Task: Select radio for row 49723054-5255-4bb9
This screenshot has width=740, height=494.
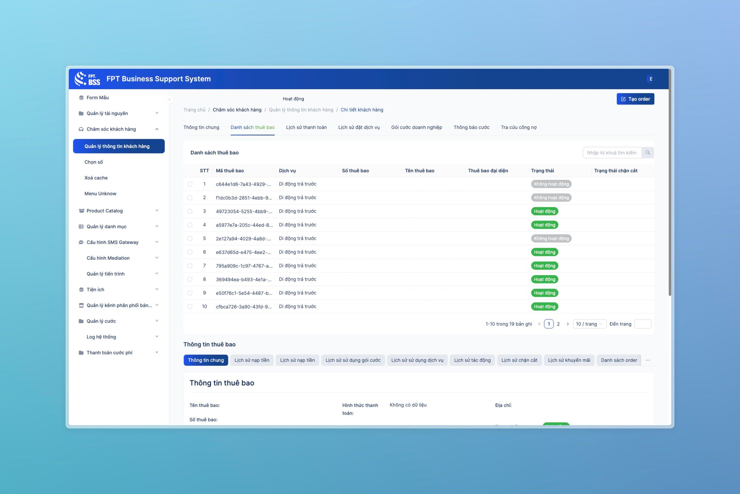Action: point(190,211)
